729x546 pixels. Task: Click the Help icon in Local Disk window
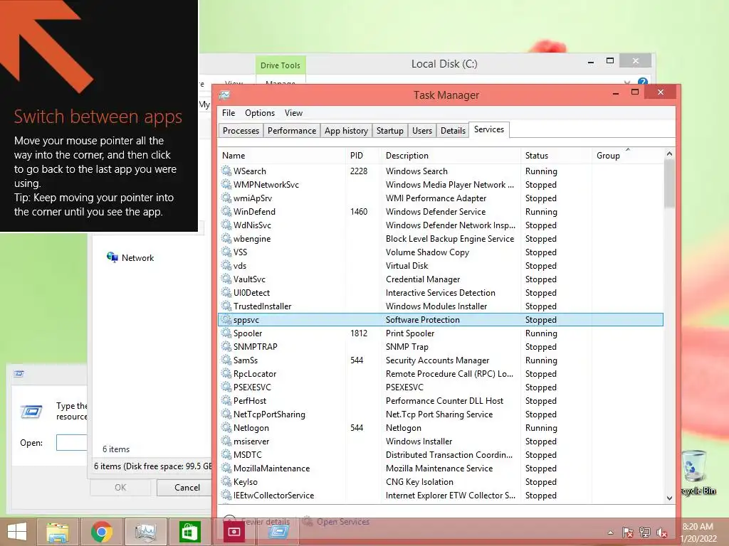pos(643,82)
